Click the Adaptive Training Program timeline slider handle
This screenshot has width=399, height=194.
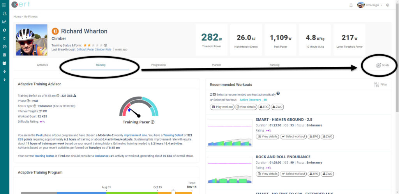click(173, 192)
